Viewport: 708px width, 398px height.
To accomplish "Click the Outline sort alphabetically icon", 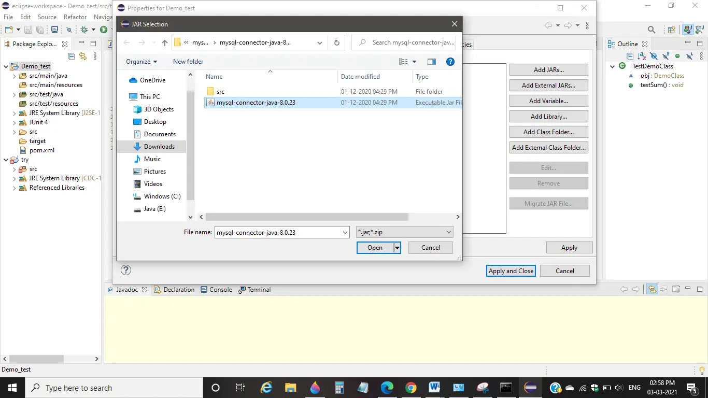I will [642, 56].
